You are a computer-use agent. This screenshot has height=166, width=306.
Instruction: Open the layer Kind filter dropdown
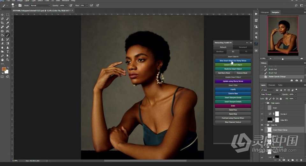[x=267, y=90]
